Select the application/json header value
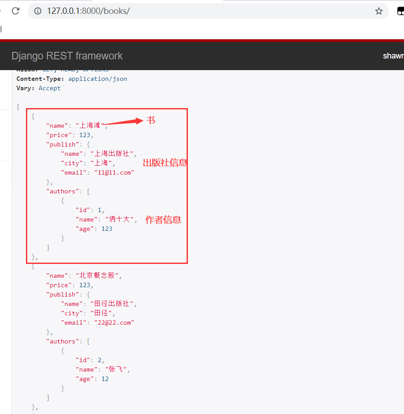 (x=98, y=79)
